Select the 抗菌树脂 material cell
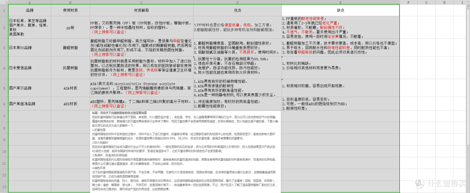 (x=70, y=68)
